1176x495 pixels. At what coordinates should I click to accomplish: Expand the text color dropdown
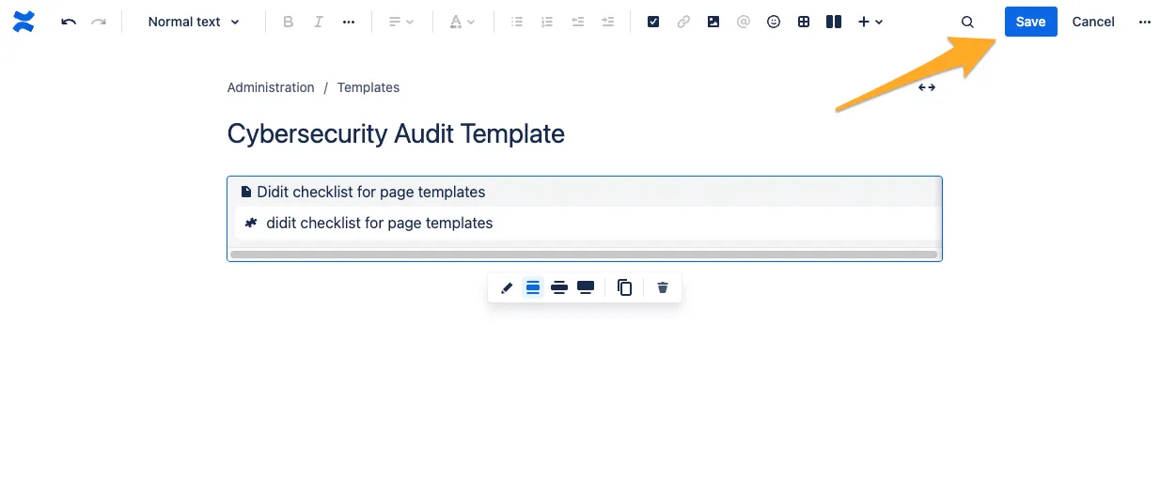[462, 22]
